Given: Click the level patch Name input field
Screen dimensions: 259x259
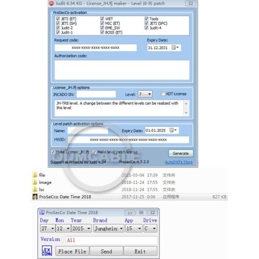Looking at the screenshot, I should tap(88, 131).
